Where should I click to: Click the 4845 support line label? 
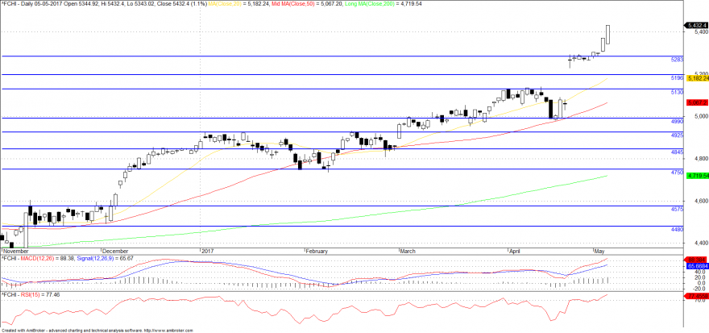[x=677, y=152]
